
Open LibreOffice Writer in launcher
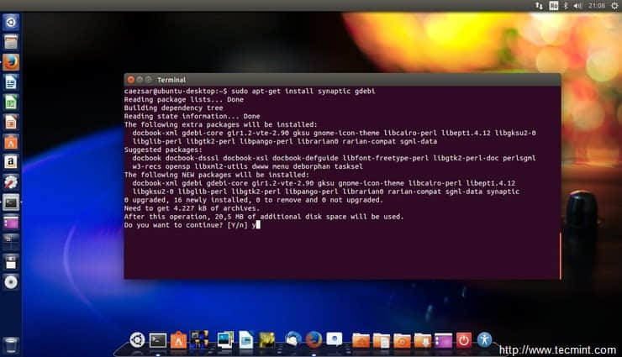[11, 82]
